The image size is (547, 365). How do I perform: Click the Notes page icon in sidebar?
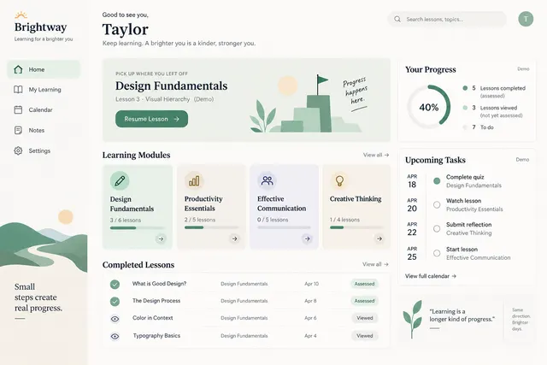tap(18, 130)
